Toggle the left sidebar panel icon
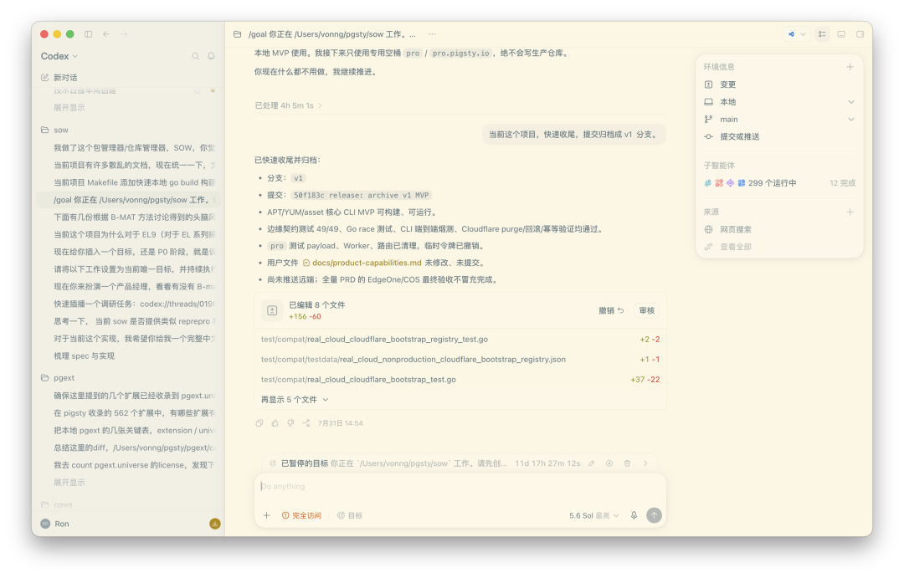This screenshot has width=904, height=578. tap(88, 34)
